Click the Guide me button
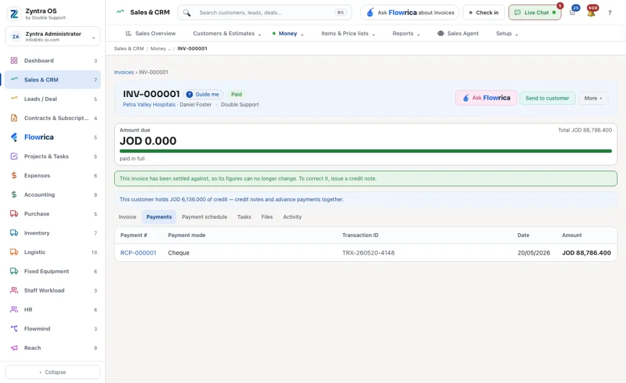Viewport: 626px width, 383px height. [x=203, y=94]
